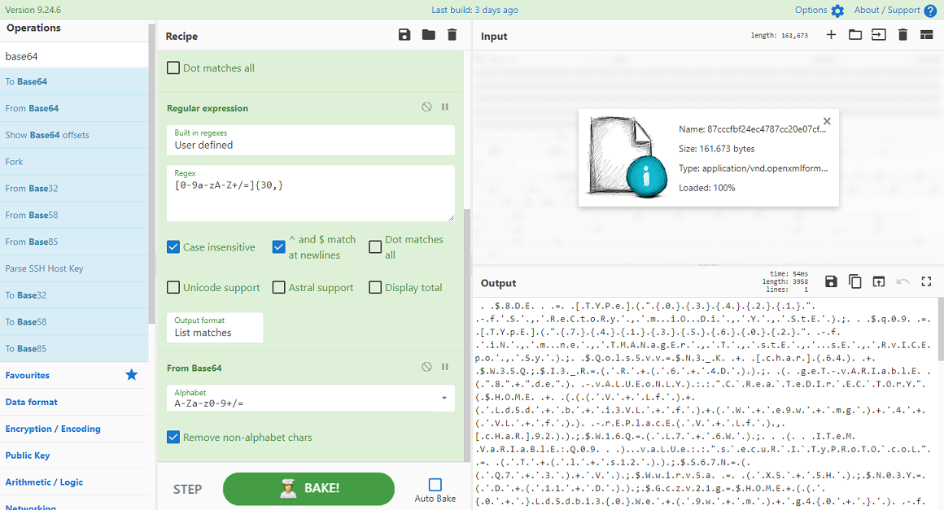Disable the From Base64 operation
Viewport: 944px width, 510px height.
427,367
